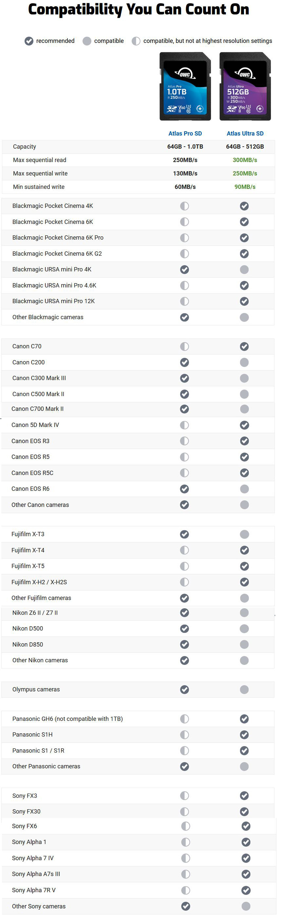Click Atlas Pro half-circle for Panasonic S1H
Screen dimensions: 300x915
184,735
